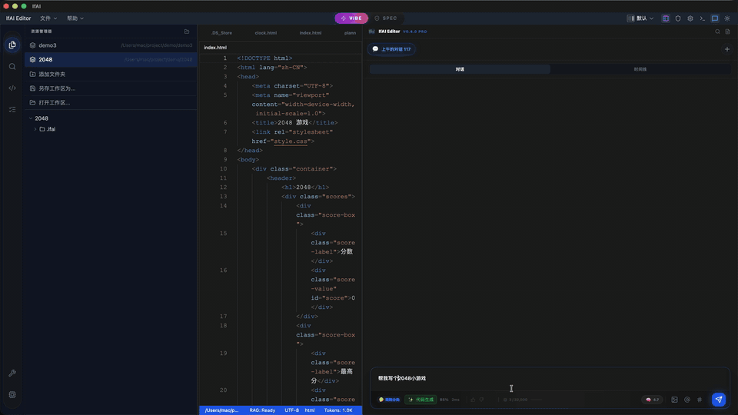Click the green 代码生成 badge
Screen dimensions: 738x415
click(x=421, y=400)
